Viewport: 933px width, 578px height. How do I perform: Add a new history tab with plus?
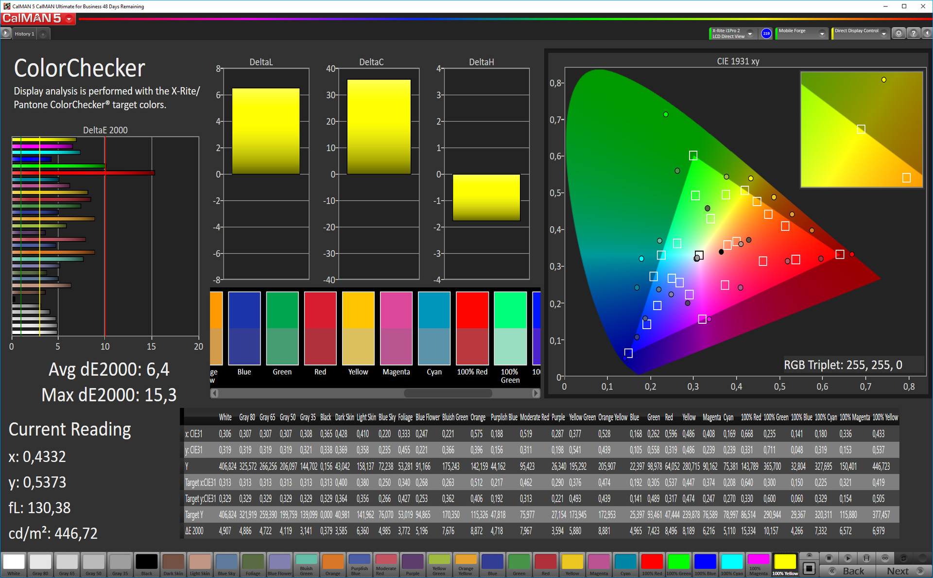point(43,34)
